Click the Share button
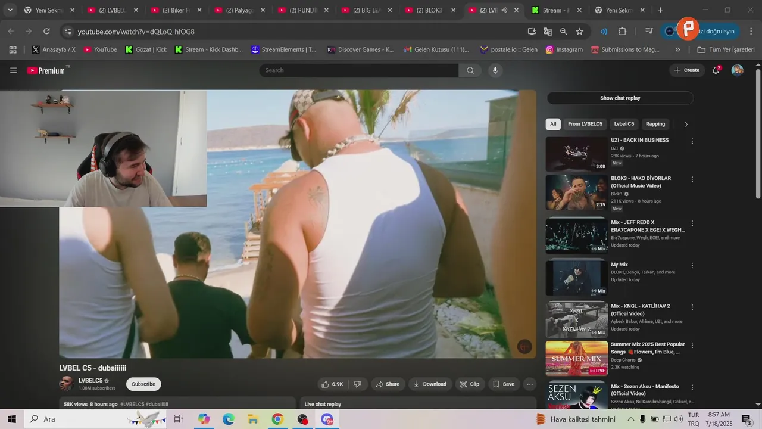762x429 pixels. pyautogui.click(x=388, y=384)
